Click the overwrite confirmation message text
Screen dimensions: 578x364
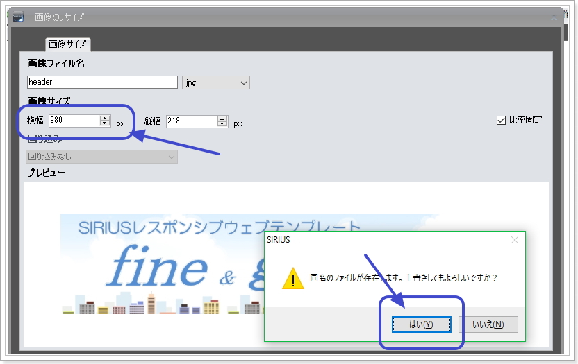click(x=403, y=277)
